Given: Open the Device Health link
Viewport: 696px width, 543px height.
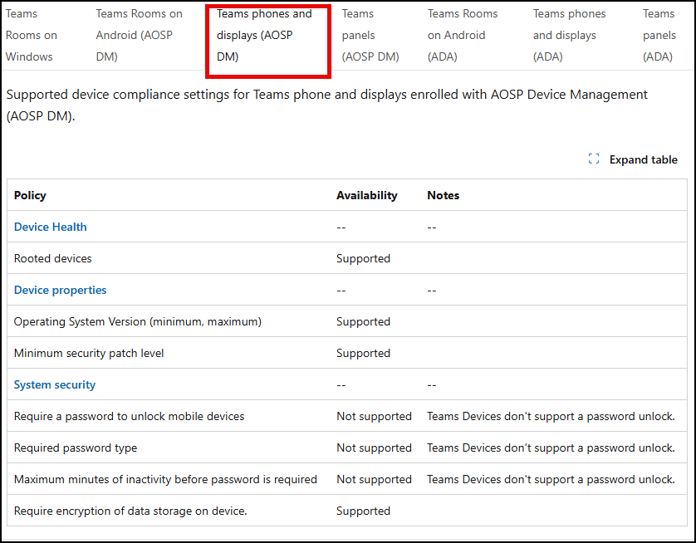Looking at the screenshot, I should point(50,227).
